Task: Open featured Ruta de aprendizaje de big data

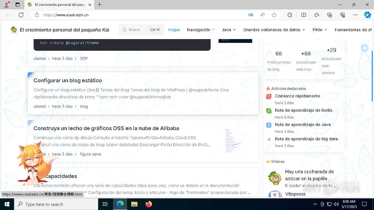Action: [306, 139]
